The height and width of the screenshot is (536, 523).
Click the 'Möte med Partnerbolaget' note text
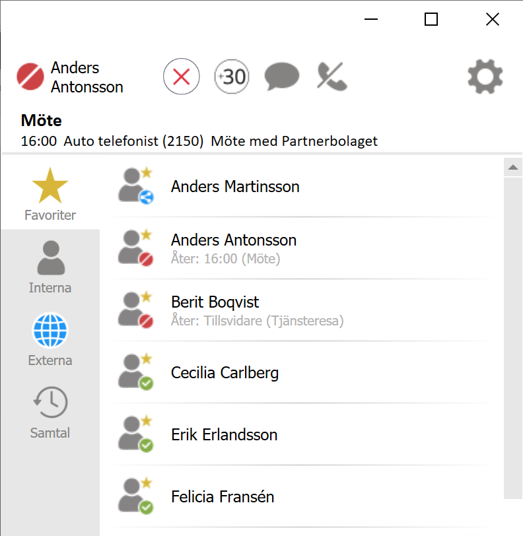[x=294, y=141]
